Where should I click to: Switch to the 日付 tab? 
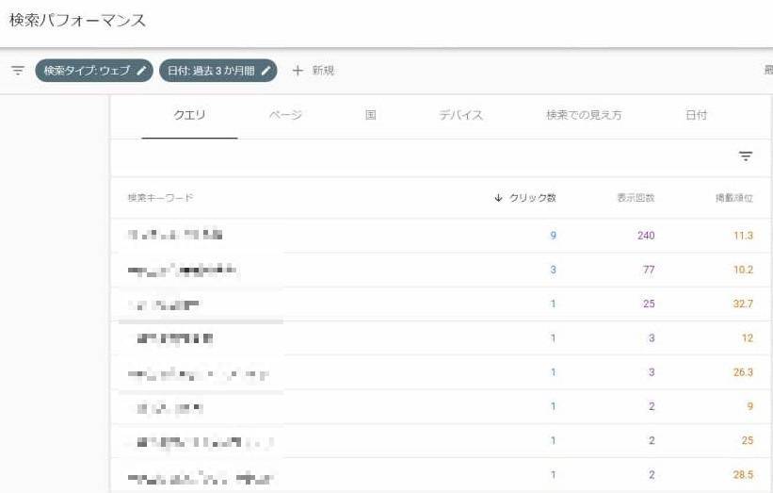pos(696,116)
